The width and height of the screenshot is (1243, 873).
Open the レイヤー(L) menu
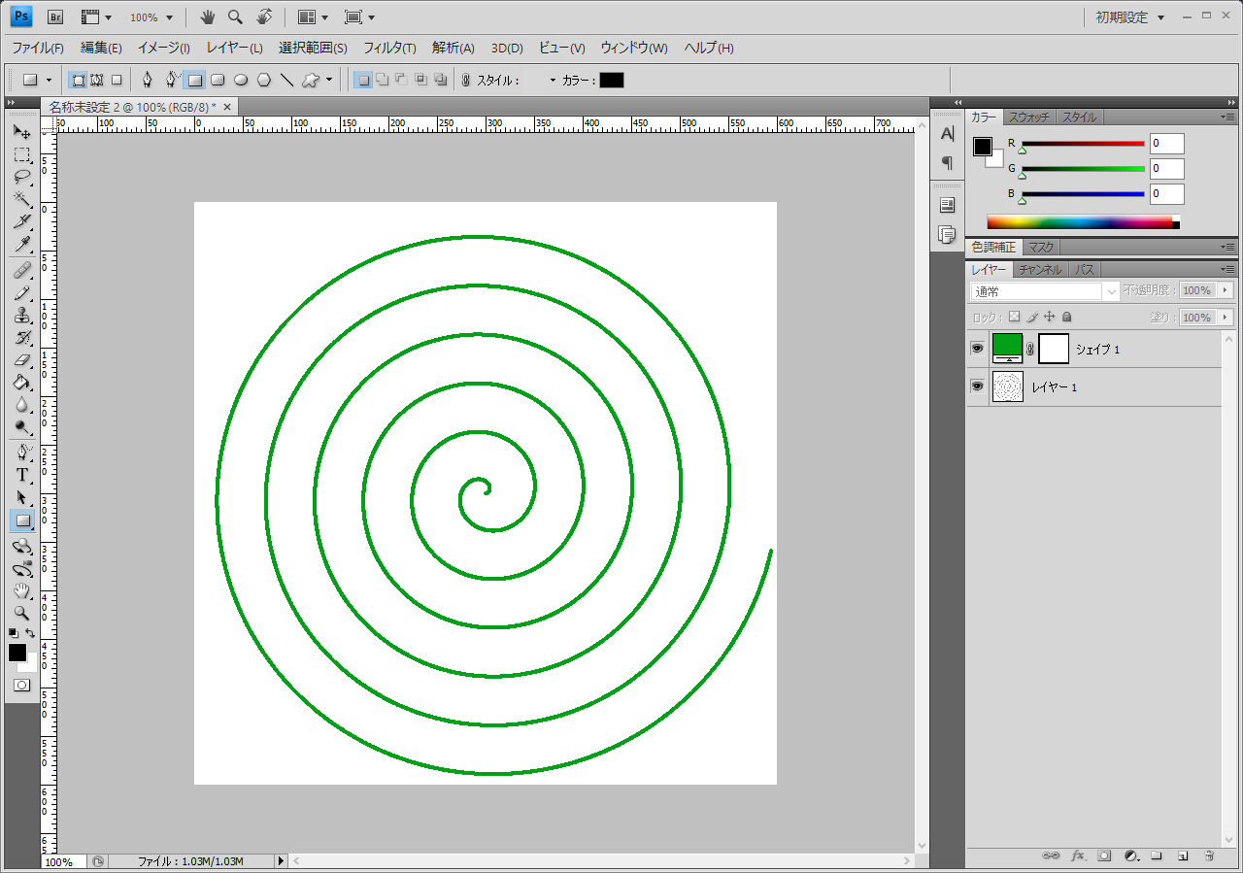pyautogui.click(x=234, y=48)
